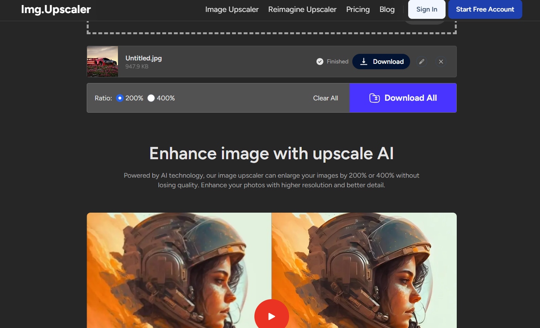The height and width of the screenshot is (328, 540).
Task: Click the Sign In button
Action: point(427,9)
